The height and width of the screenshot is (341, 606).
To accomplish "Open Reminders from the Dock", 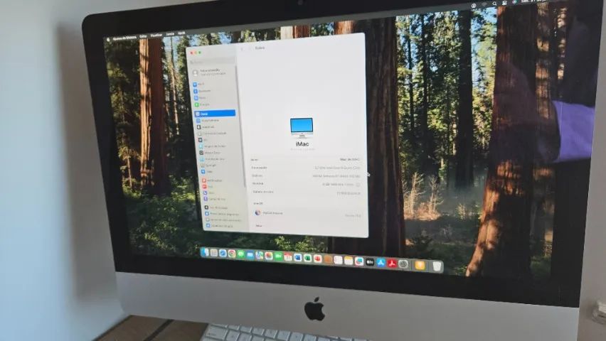I will (x=338, y=260).
